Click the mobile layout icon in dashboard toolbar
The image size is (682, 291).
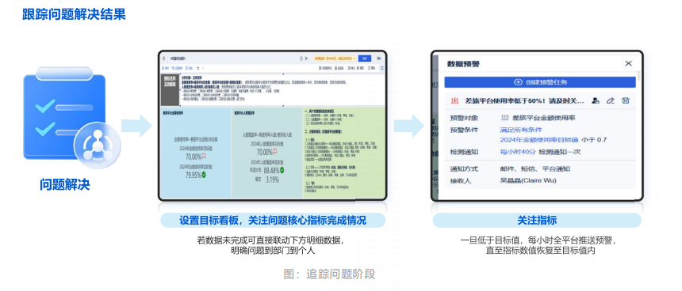coord(381,68)
